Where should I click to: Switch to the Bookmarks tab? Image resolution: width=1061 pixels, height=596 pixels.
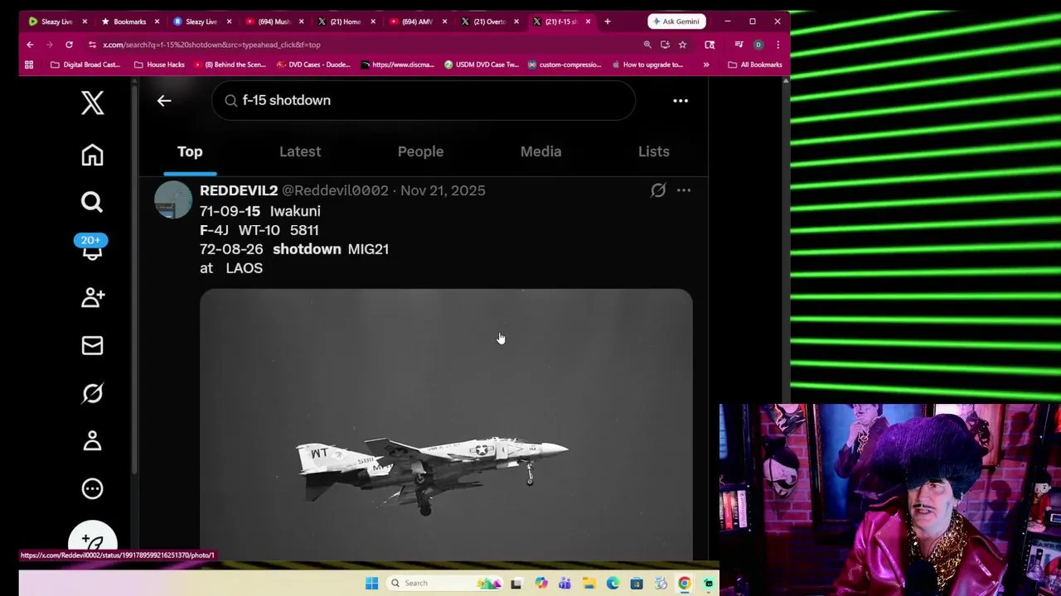[x=129, y=22]
